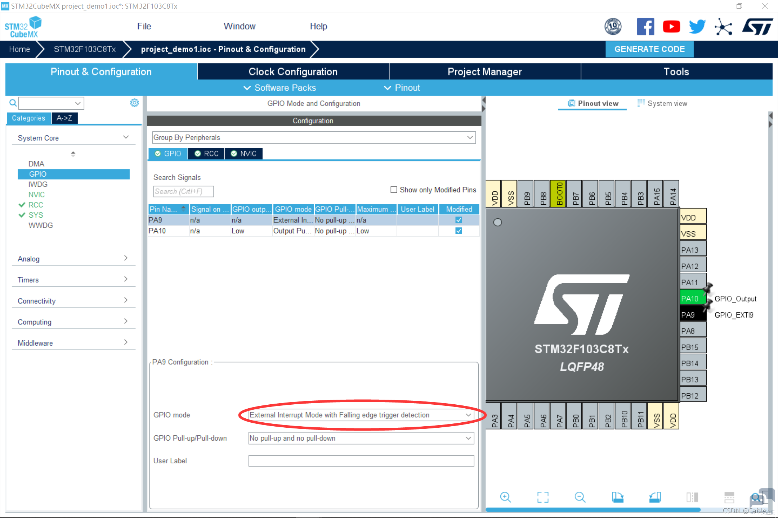Select the Pinout view tab
Image resolution: width=778 pixels, height=518 pixels.
pyautogui.click(x=593, y=103)
